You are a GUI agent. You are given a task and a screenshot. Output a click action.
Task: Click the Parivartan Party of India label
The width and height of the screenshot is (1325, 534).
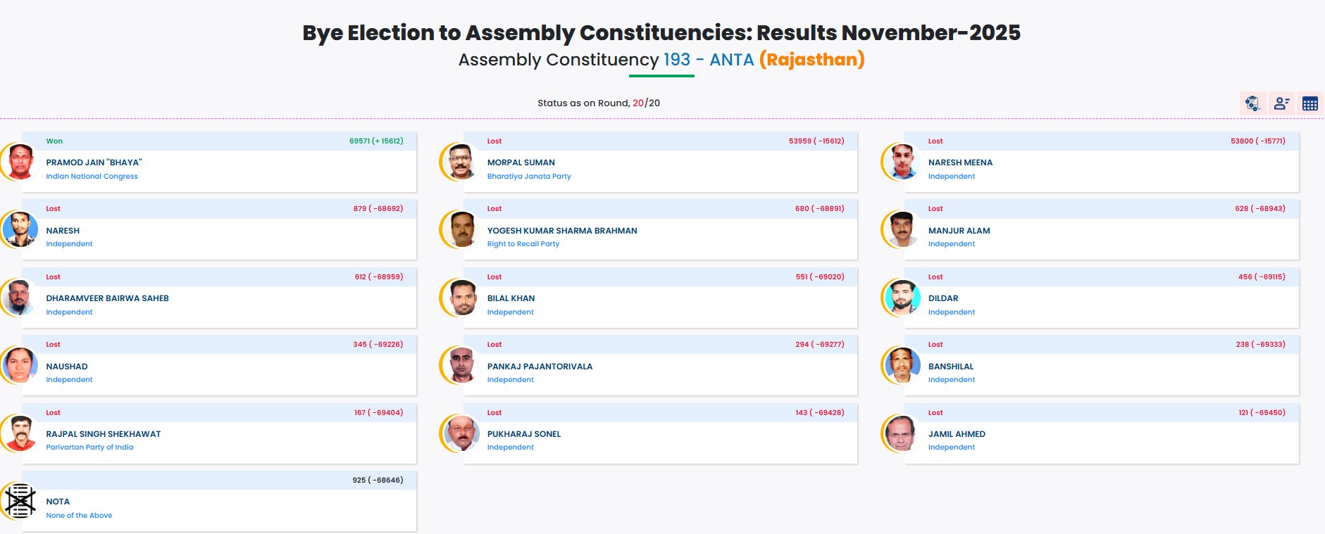(x=89, y=447)
